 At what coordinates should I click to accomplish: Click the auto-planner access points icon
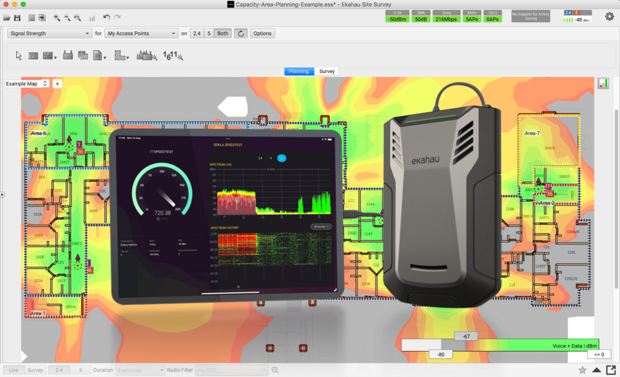coord(147,56)
